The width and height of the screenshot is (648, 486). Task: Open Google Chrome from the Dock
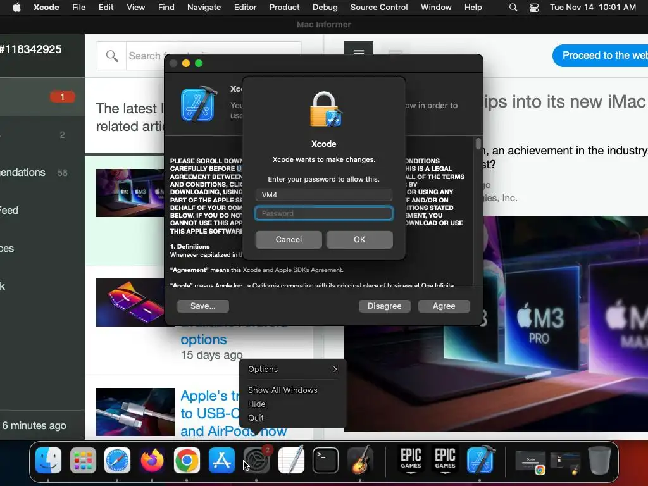click(x=187, y=460)
